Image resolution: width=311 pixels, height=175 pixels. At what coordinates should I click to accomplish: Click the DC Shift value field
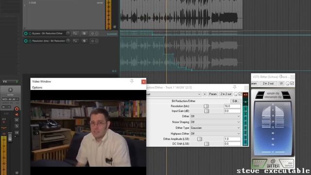(232, 144)
